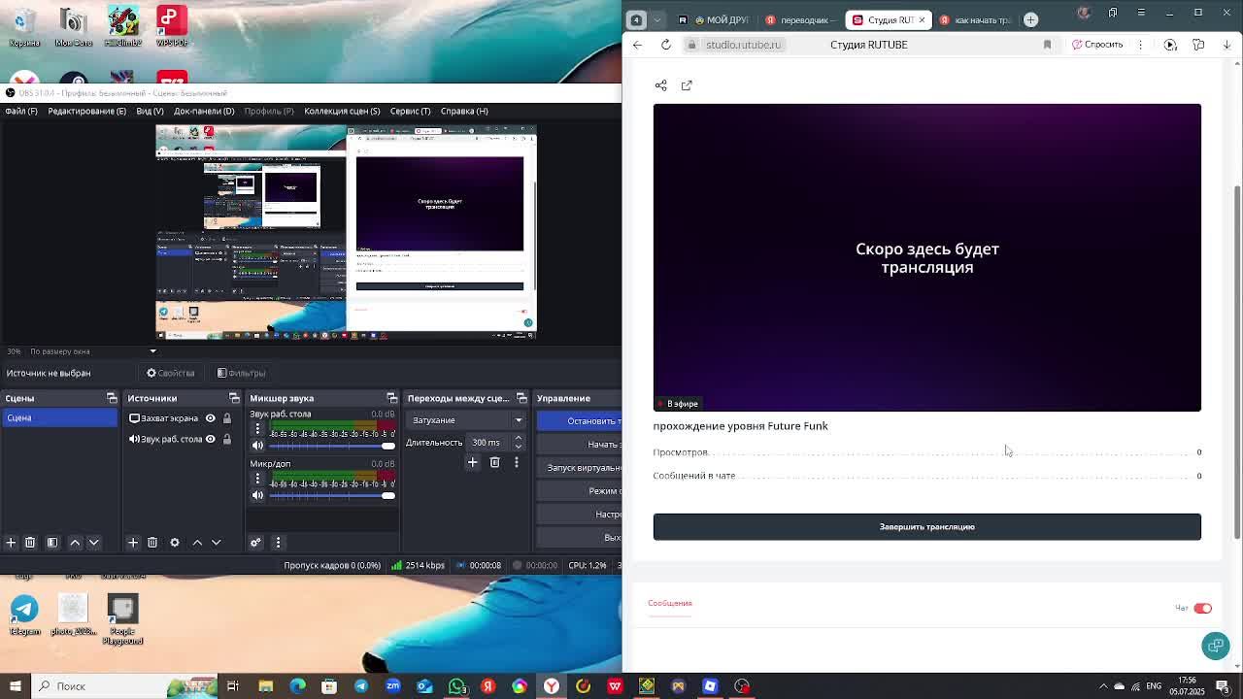Add a new source in Sources panel
The height and width of the screenshot is (699, 1243).
click(x=133, y=543)
